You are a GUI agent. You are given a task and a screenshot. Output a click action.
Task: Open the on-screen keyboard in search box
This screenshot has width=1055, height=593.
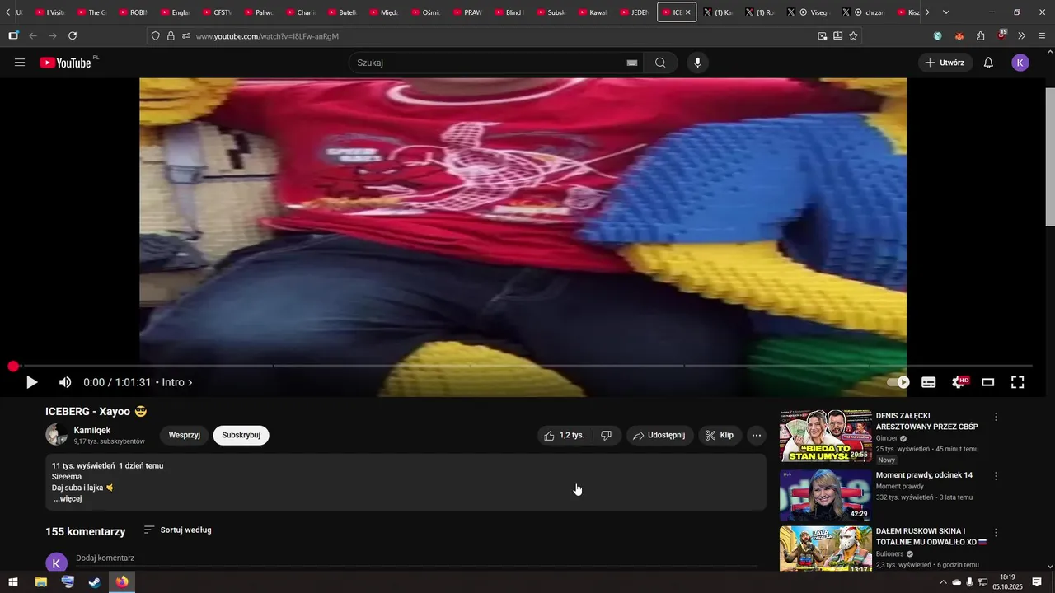(632, 63)
